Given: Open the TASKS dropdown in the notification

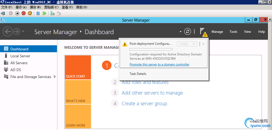Looking at the screenshot, I should pyautogui.click(x=187, y=44).
